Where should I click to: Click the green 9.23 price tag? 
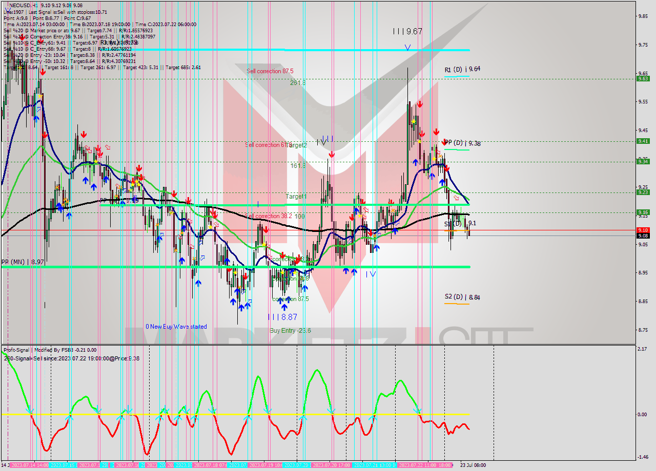(643, 192)
